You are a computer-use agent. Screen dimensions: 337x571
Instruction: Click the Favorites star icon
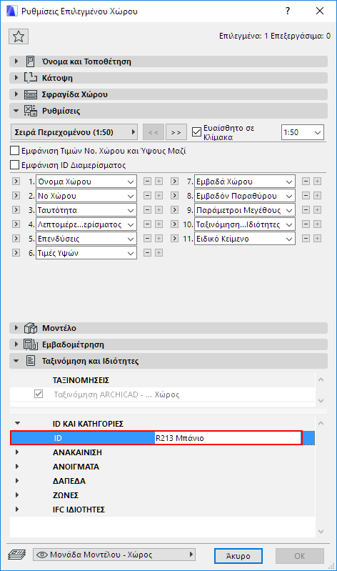tap(18, 36)
